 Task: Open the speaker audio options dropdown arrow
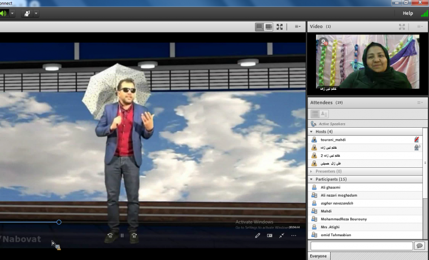(12, 13)
